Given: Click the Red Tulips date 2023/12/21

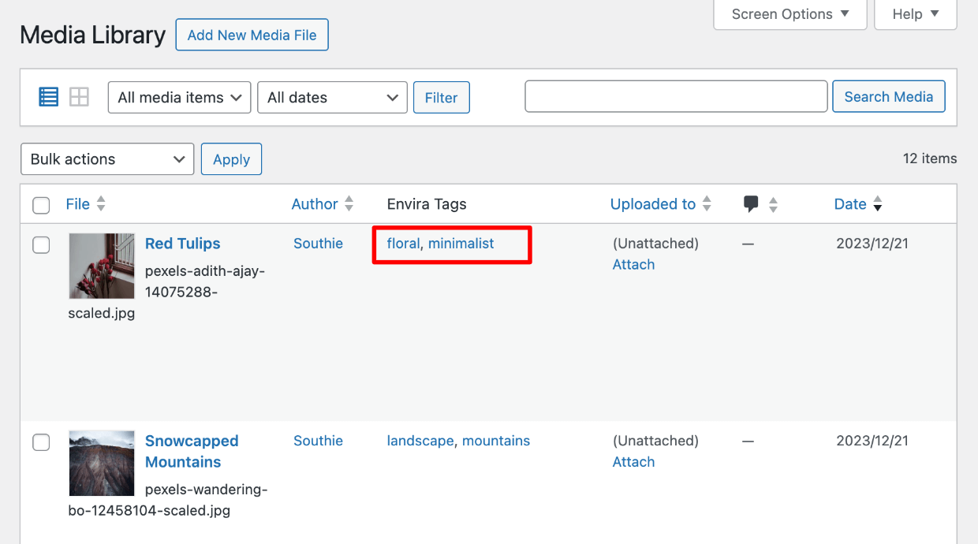Looking at the screenshot, I should click(872, 244).
